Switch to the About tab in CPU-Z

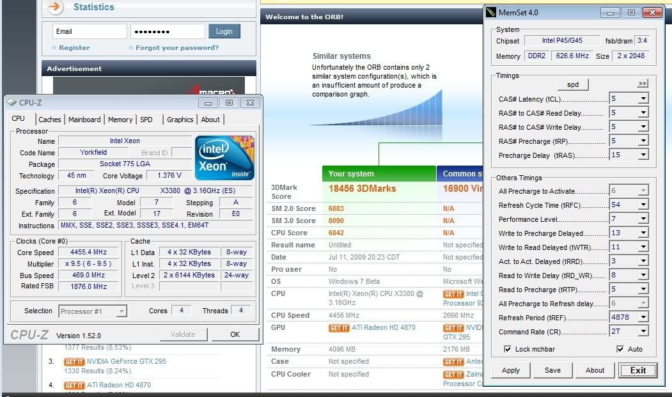point(210,120)
